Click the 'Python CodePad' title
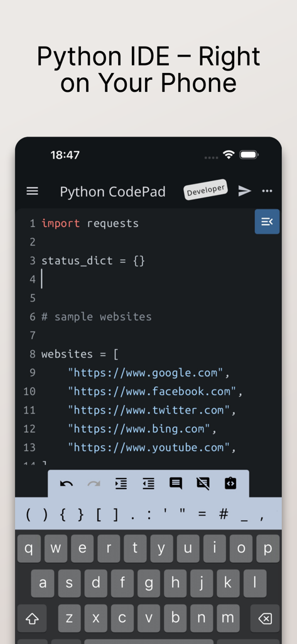Screen dimensions: 297x644 113,192
